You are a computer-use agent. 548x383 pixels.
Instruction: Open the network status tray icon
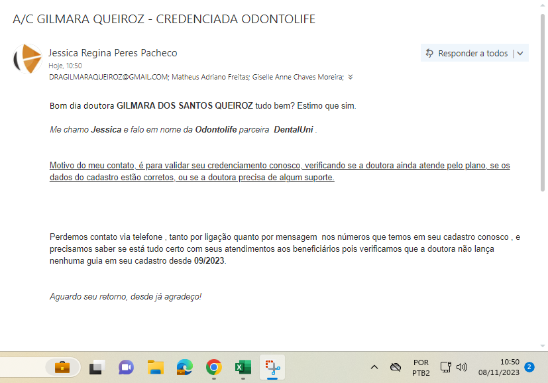445,367
